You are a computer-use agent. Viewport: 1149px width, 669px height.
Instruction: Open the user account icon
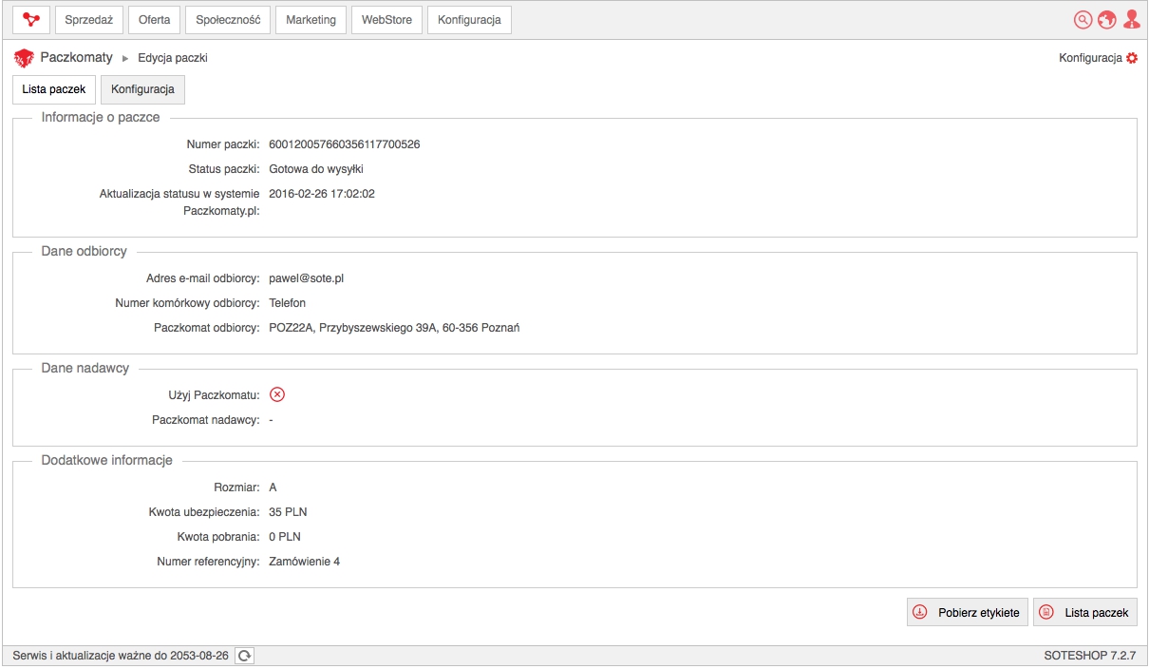[x=1131, y=20]
